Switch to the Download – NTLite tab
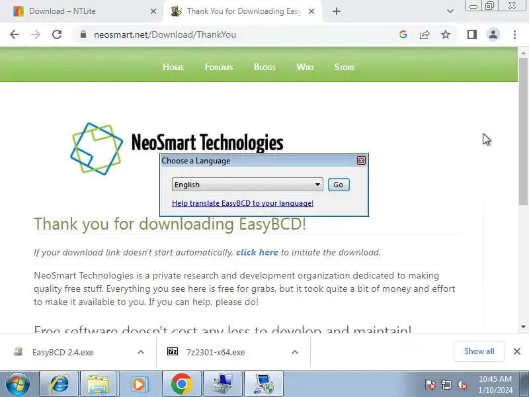Image resolution: width=529 pixels, height=397 pixels. 81,11
